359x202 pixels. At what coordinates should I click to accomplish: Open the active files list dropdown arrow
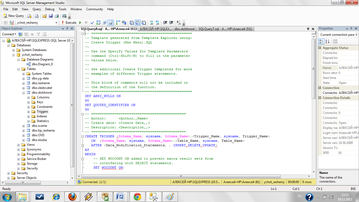(308, 29)
